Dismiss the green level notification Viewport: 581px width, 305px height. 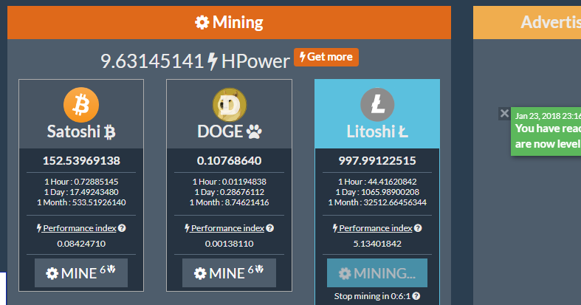point(504,113)
